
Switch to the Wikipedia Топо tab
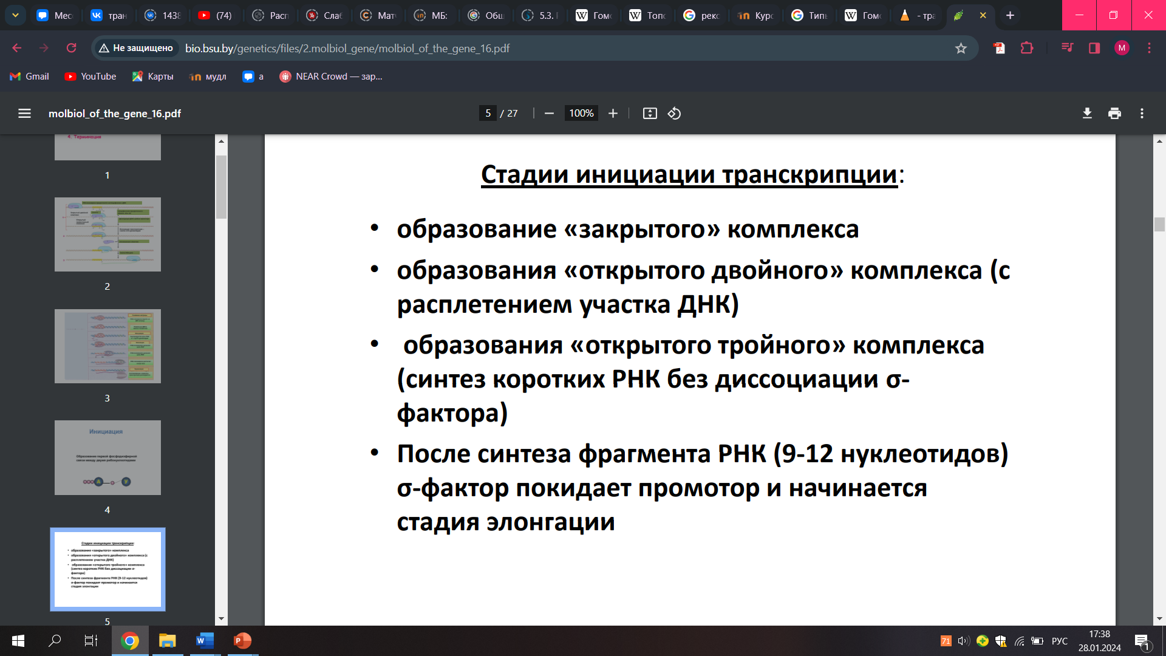pos(648,15)
